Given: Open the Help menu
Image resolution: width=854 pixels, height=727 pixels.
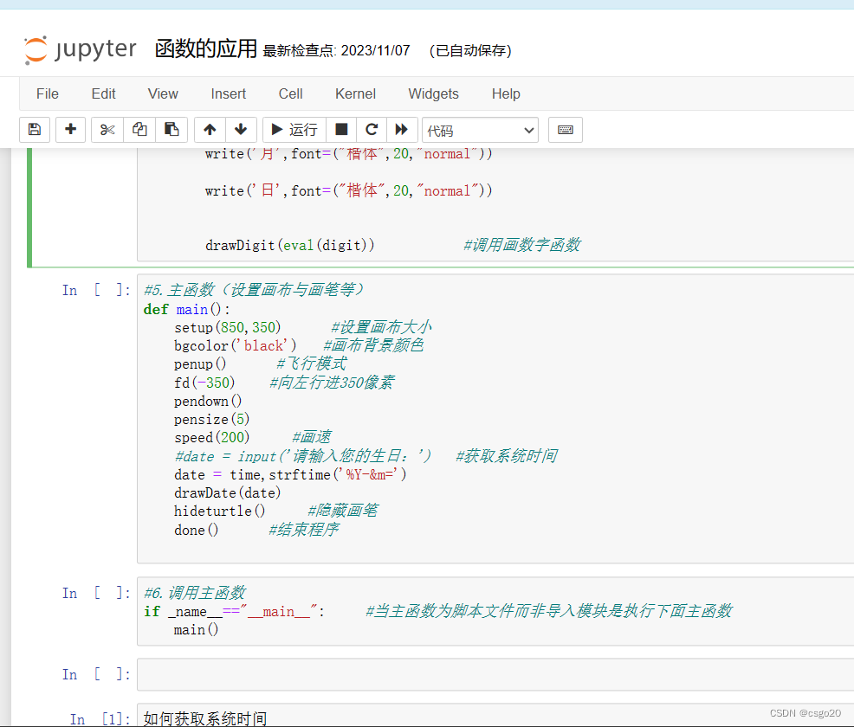Looking at the screenshot, I should 506,93.
